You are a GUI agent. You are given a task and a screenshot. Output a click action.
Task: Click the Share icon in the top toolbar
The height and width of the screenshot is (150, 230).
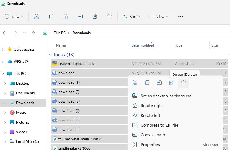(95, 16)
